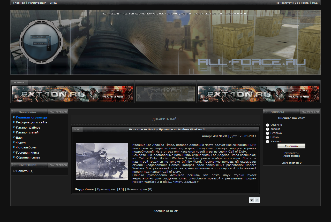Click the ALL-FORCE.RU header banner text
Viewport: 331px width, 222px height.
tap(252, 62)
